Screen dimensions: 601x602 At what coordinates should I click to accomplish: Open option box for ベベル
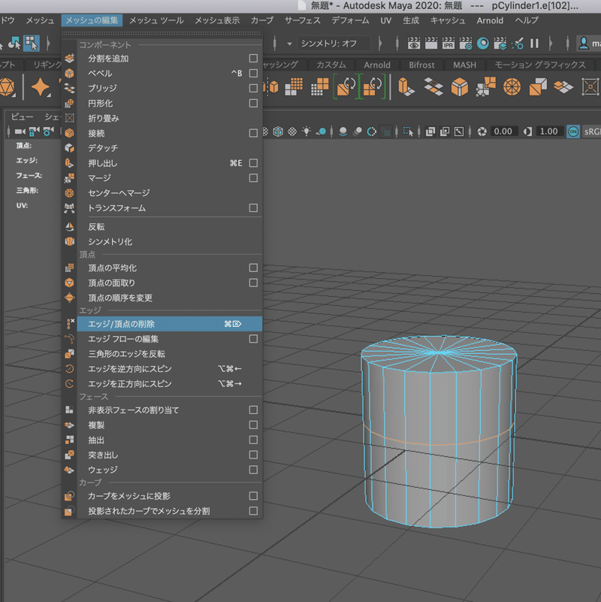point(253,74)
